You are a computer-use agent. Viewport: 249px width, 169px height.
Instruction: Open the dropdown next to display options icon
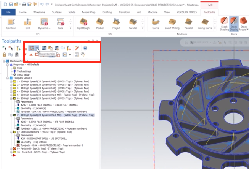coord(70,55)
